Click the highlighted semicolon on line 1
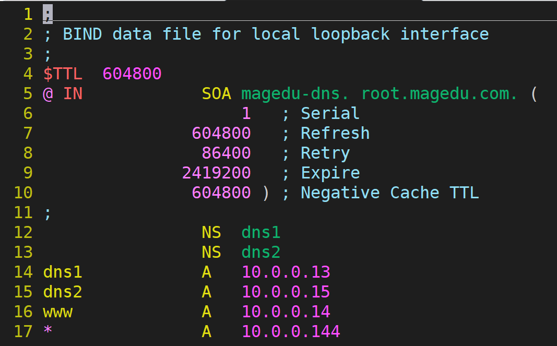Image resolution: width=557 pixels, height=346 pixels. (x=48, y=14)
